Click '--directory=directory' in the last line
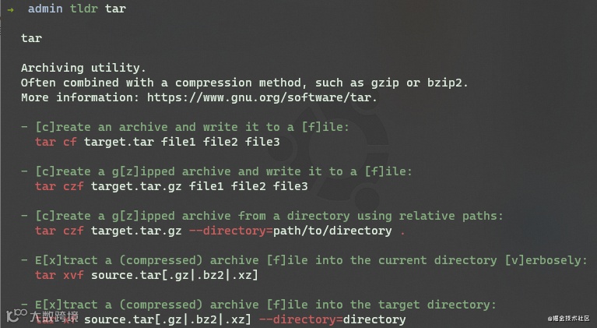The height and width of the screenshot is (328, 597). (332, 319)
